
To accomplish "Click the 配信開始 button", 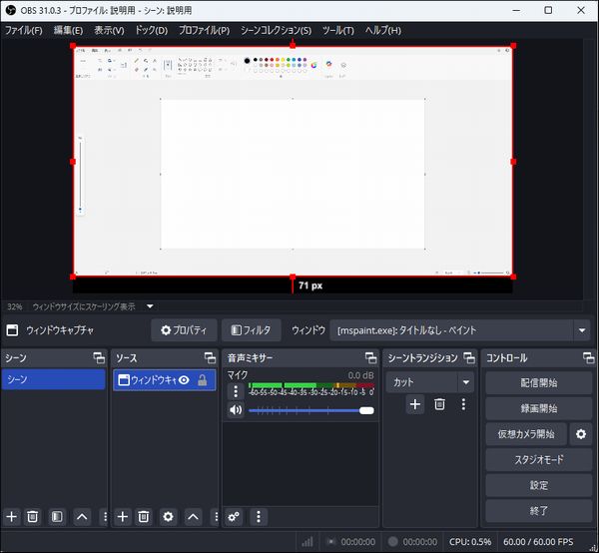I will [x=539, y=382].
